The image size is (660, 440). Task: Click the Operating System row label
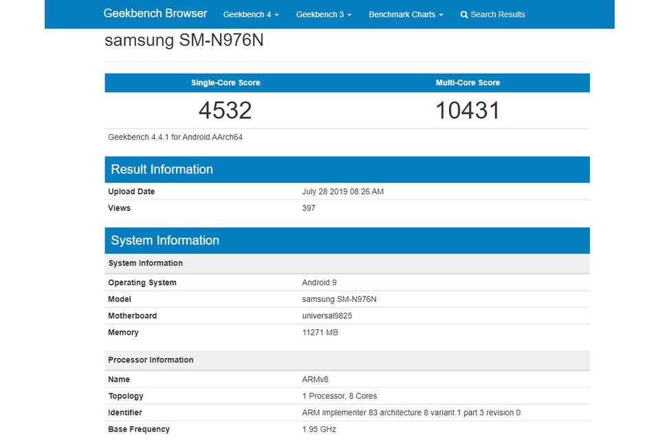click(142, 283)
